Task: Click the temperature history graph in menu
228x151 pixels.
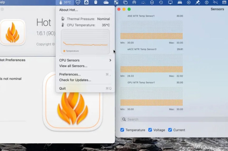Action: point(85,42)
